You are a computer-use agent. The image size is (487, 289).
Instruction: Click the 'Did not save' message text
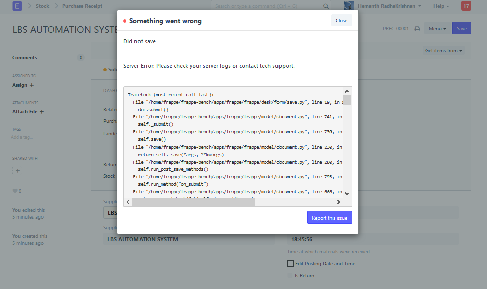click(140, 41)
